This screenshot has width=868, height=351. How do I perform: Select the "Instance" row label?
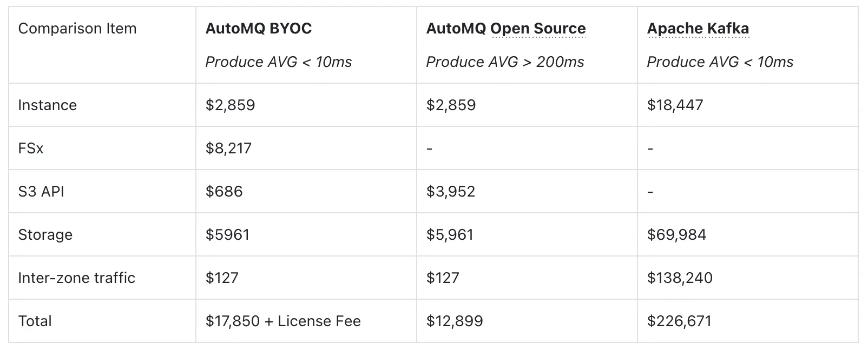click(x=47, y=105)
